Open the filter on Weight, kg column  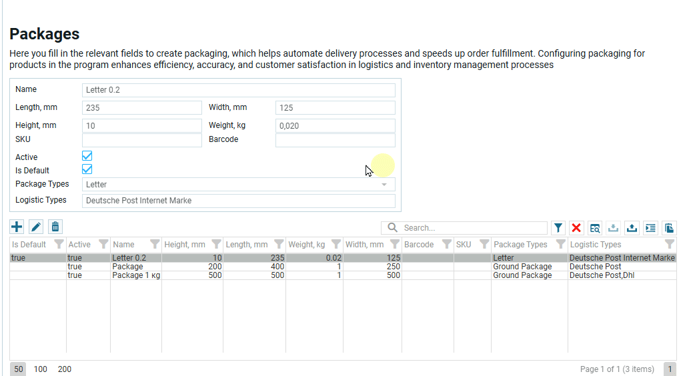[336, 245]
